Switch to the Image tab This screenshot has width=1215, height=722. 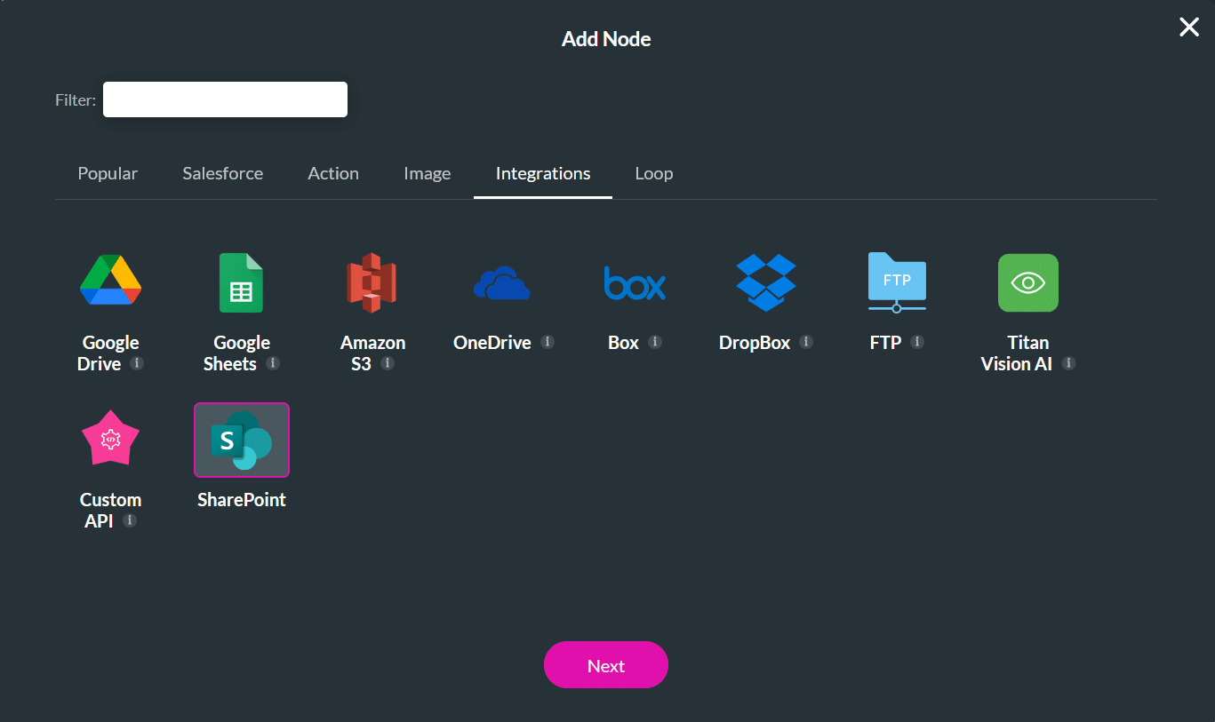[427, 173]
